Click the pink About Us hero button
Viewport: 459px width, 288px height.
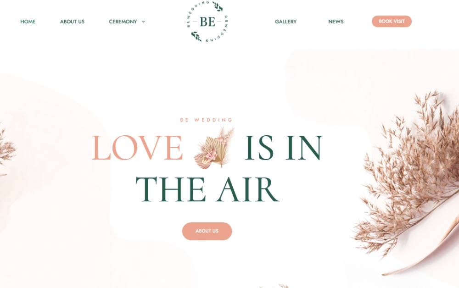click(207, 231)
